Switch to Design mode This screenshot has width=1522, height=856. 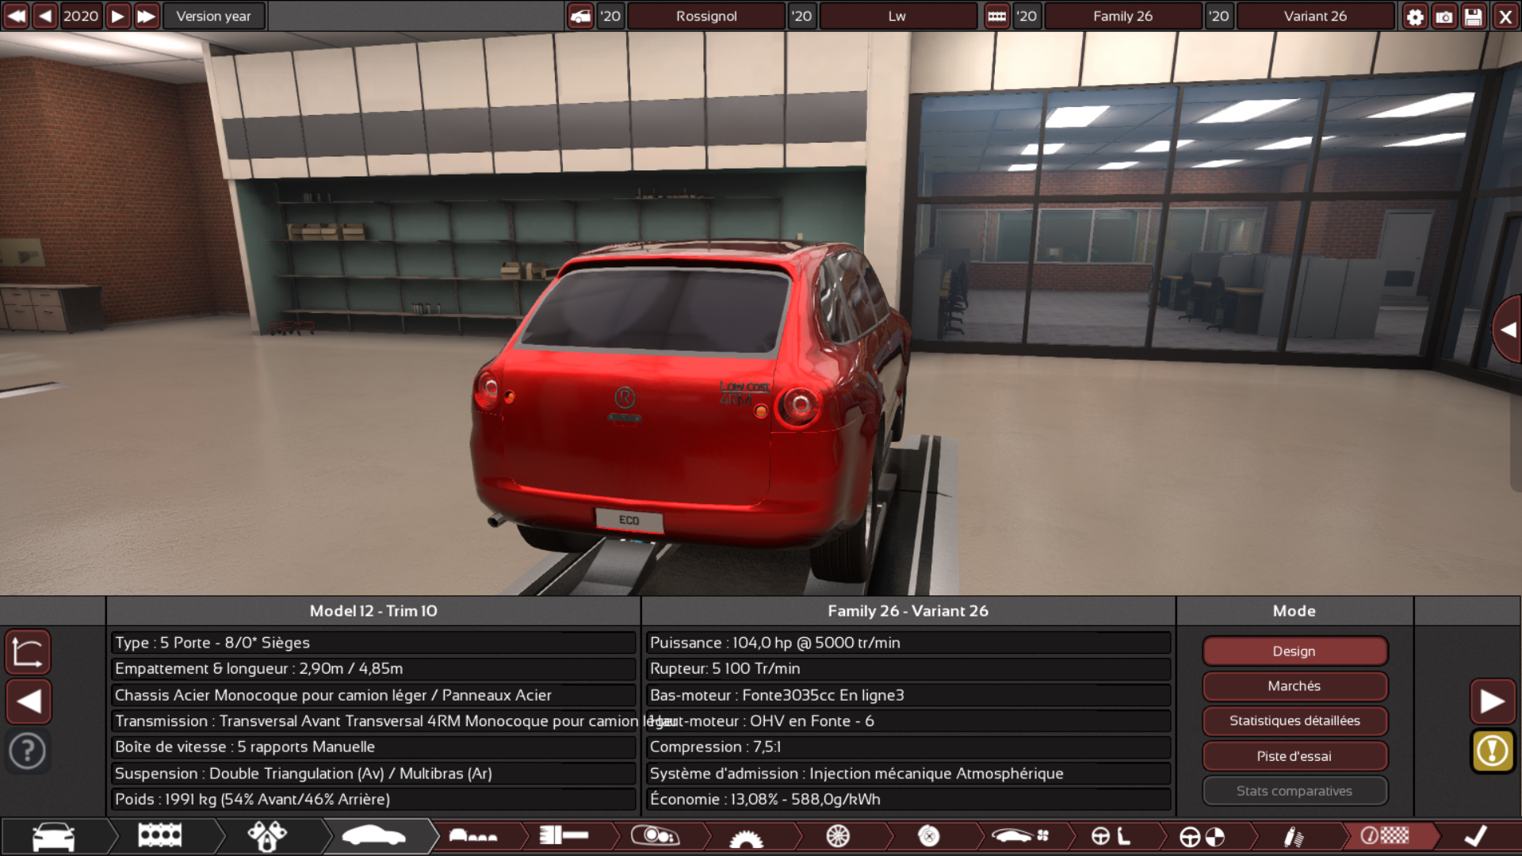pyautogui.click(x=1294, y=651)
